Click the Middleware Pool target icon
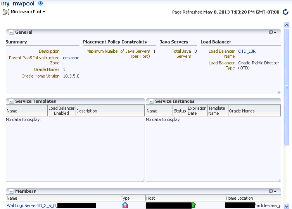The height and width of the screenshot is (209, 292). click(6, 12)
